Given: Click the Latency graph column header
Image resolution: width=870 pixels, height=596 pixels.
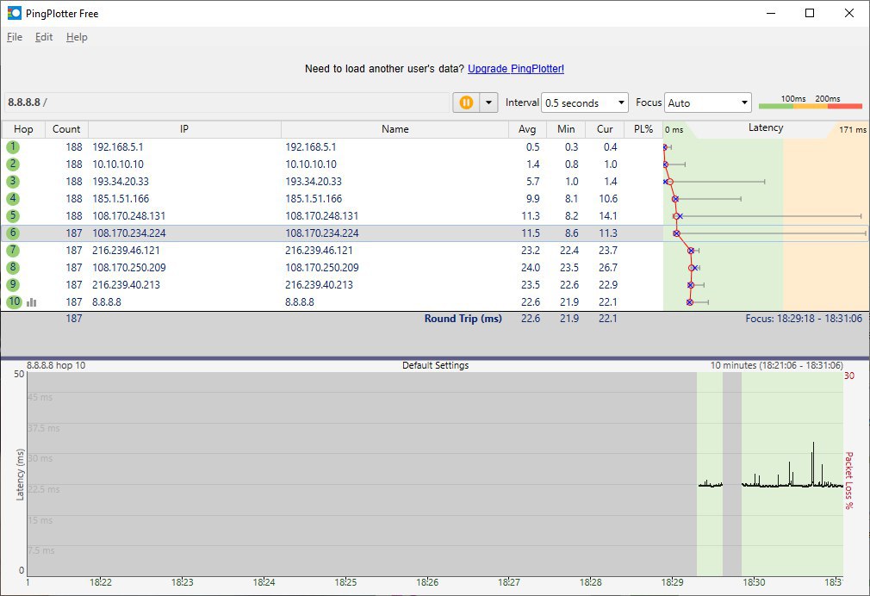Looking at the screenshot, I should [x=766, y=127].
